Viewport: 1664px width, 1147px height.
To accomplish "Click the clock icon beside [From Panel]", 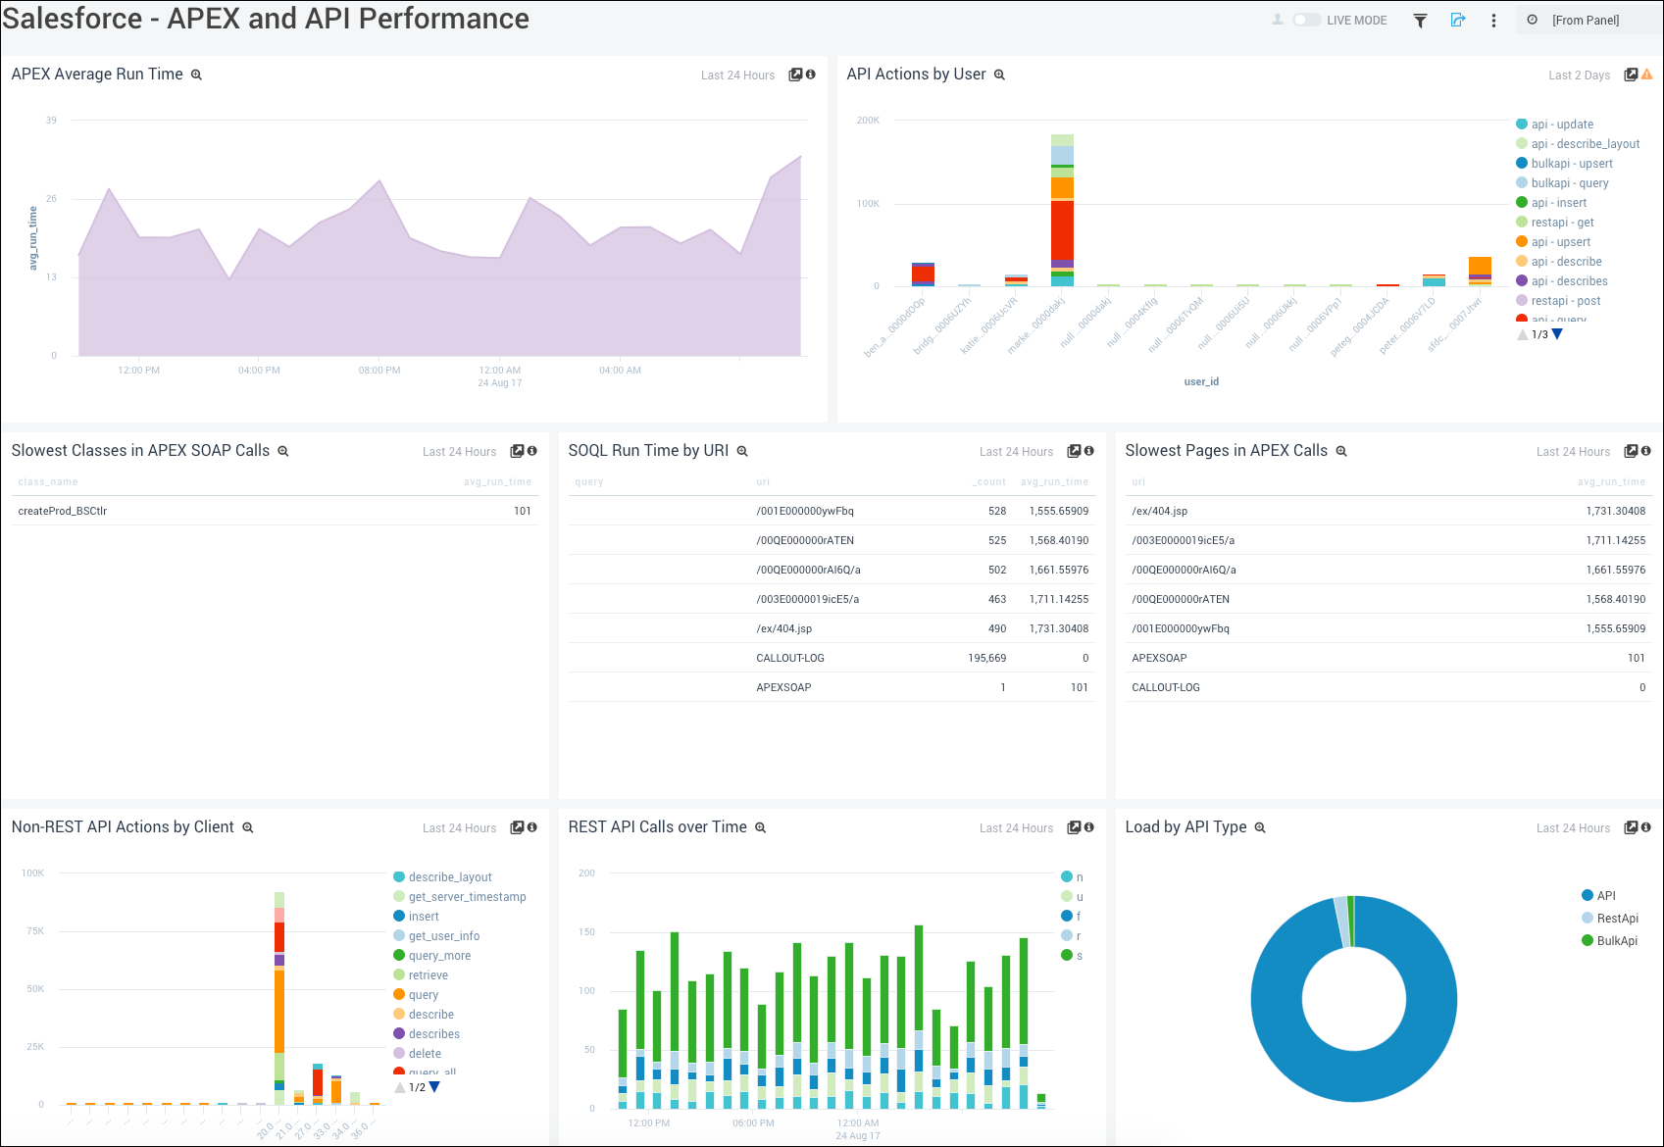I will point(1533,20).
